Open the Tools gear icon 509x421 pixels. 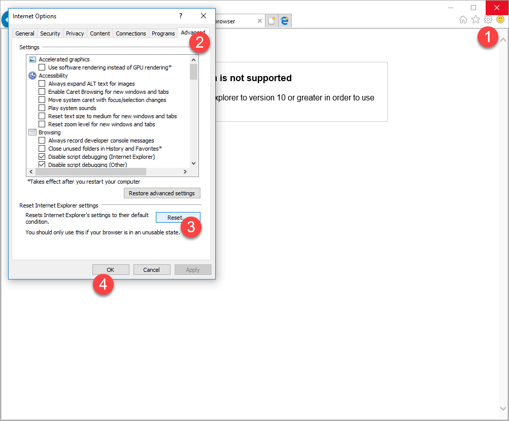pos(487,19)
